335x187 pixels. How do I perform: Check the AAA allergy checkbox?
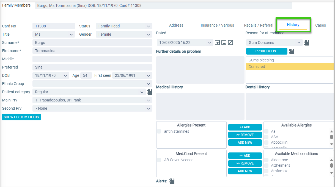coord(266,137)
